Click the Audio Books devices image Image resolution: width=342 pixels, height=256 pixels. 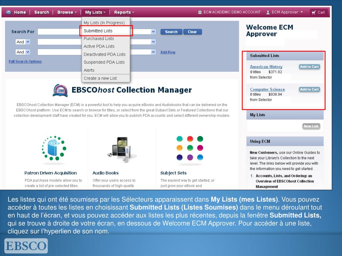(122, 149)
